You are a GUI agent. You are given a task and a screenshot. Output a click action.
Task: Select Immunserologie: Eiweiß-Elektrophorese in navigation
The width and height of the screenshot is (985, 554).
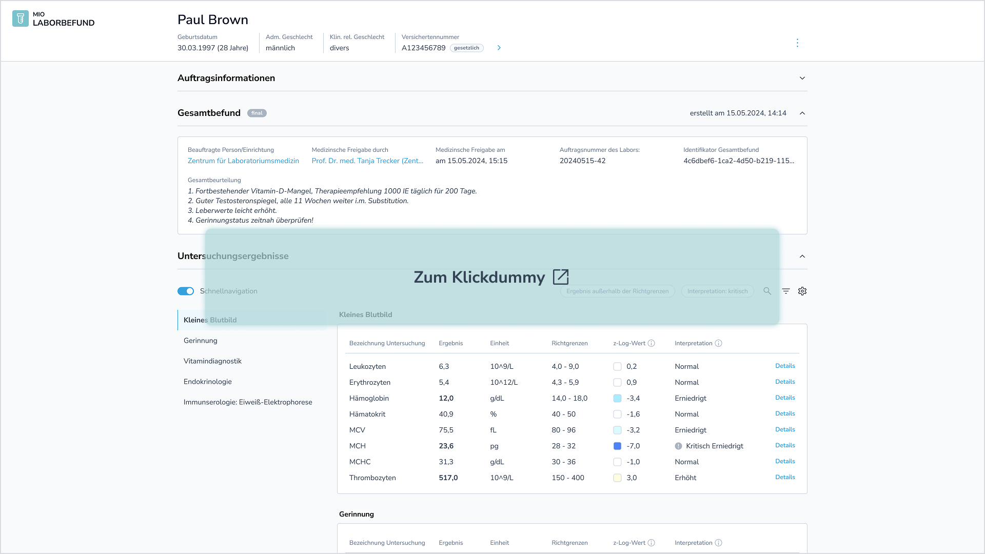click(x=248, y=402)
